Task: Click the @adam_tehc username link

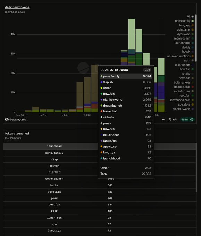Action: (x=18, y=120)
